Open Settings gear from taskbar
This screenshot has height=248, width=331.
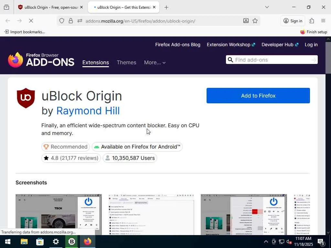click(56, 242)
